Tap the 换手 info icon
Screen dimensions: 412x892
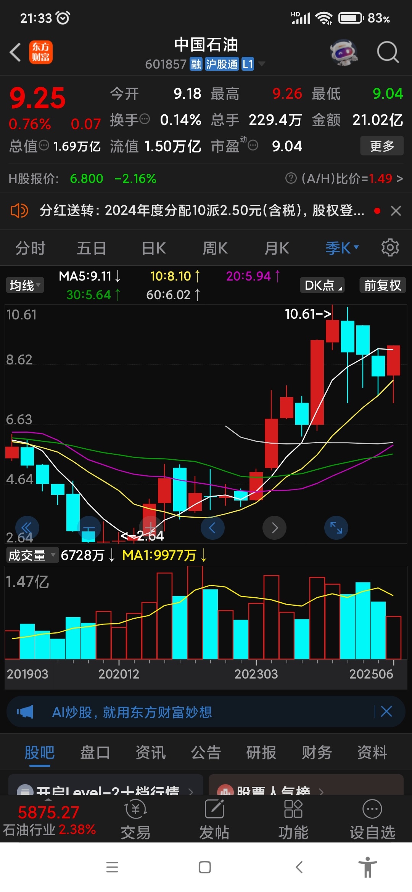pos(145,119)
